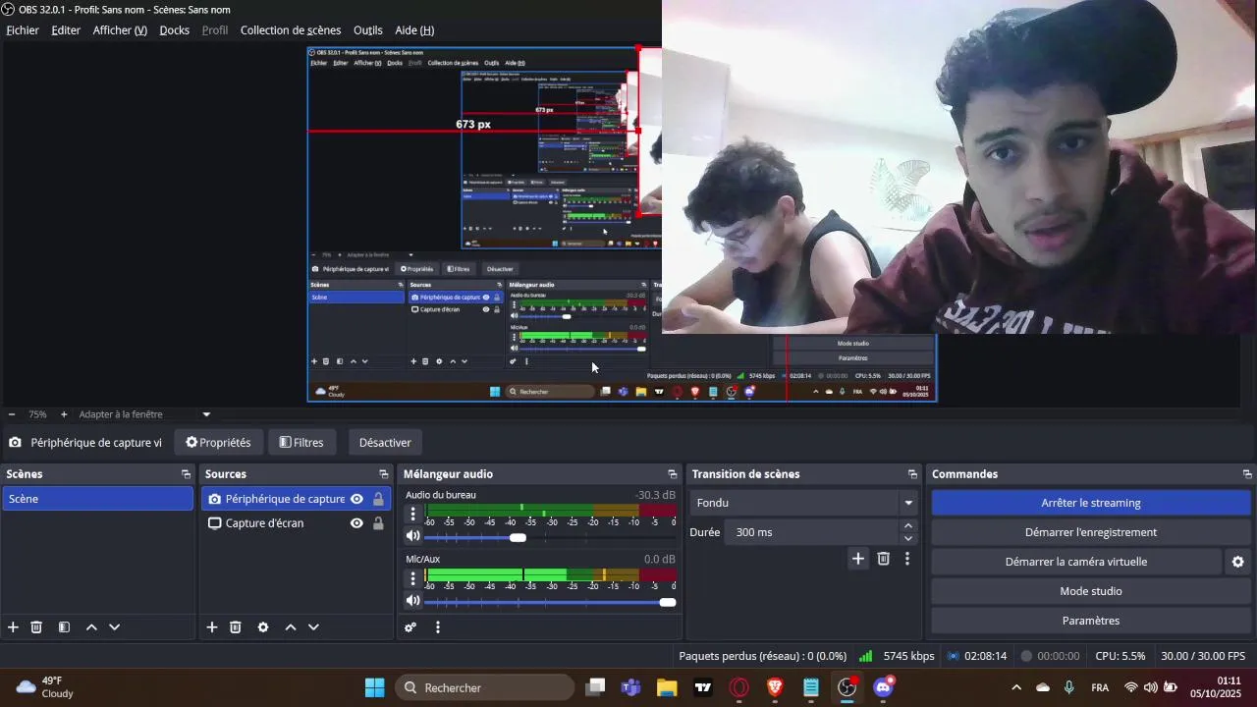
Task: Open the Outils menu
Action: click(x=368, y=30)
